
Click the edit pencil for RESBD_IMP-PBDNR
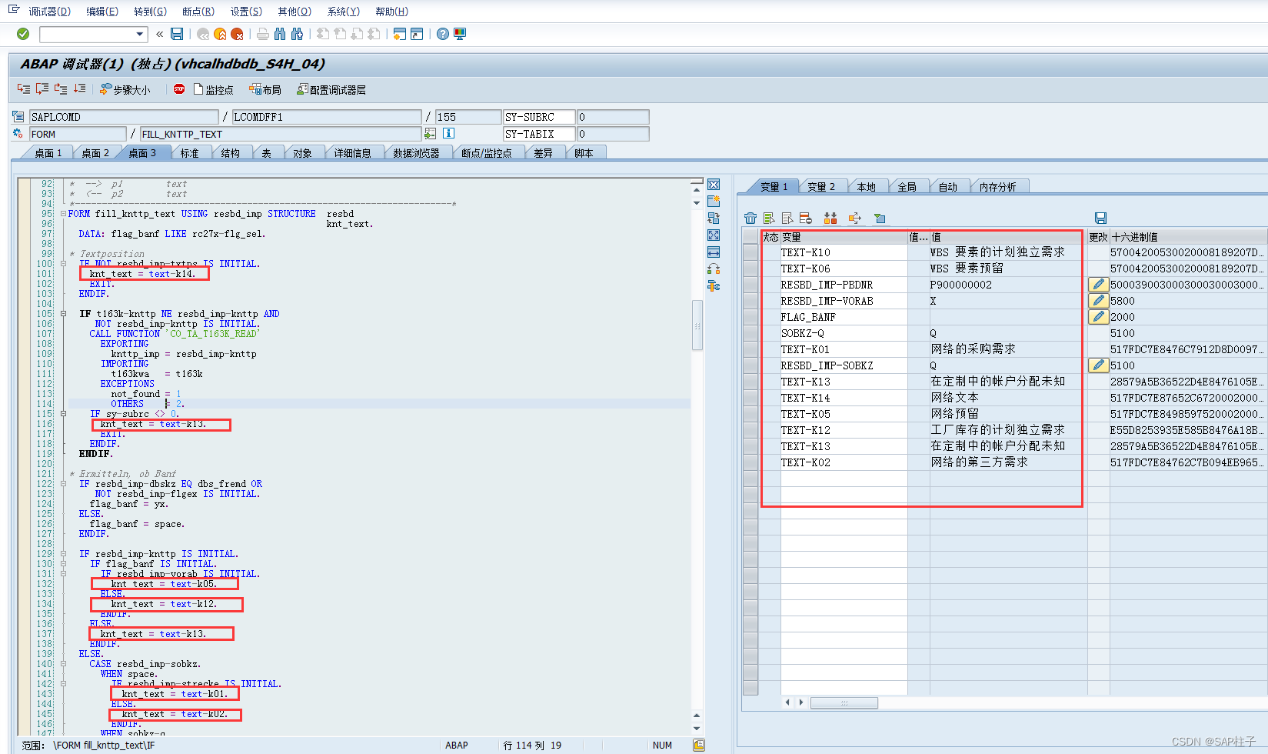pos(1098,285)
